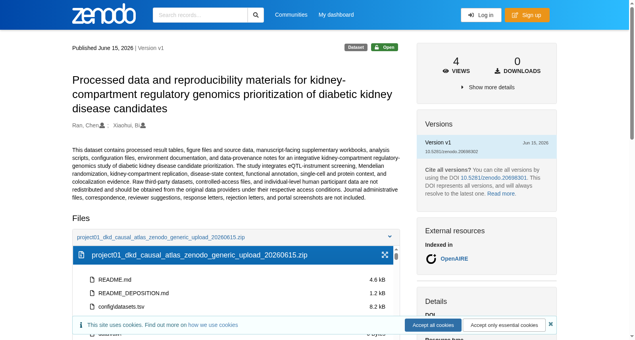Open the Ran, Chen author profile icon
635x340 pixels.
(102, 125)
